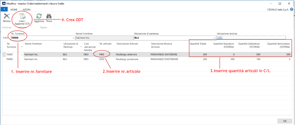Click Sbavatura quantity 0 in first row
295x125 pixels.
click(233, 54)
